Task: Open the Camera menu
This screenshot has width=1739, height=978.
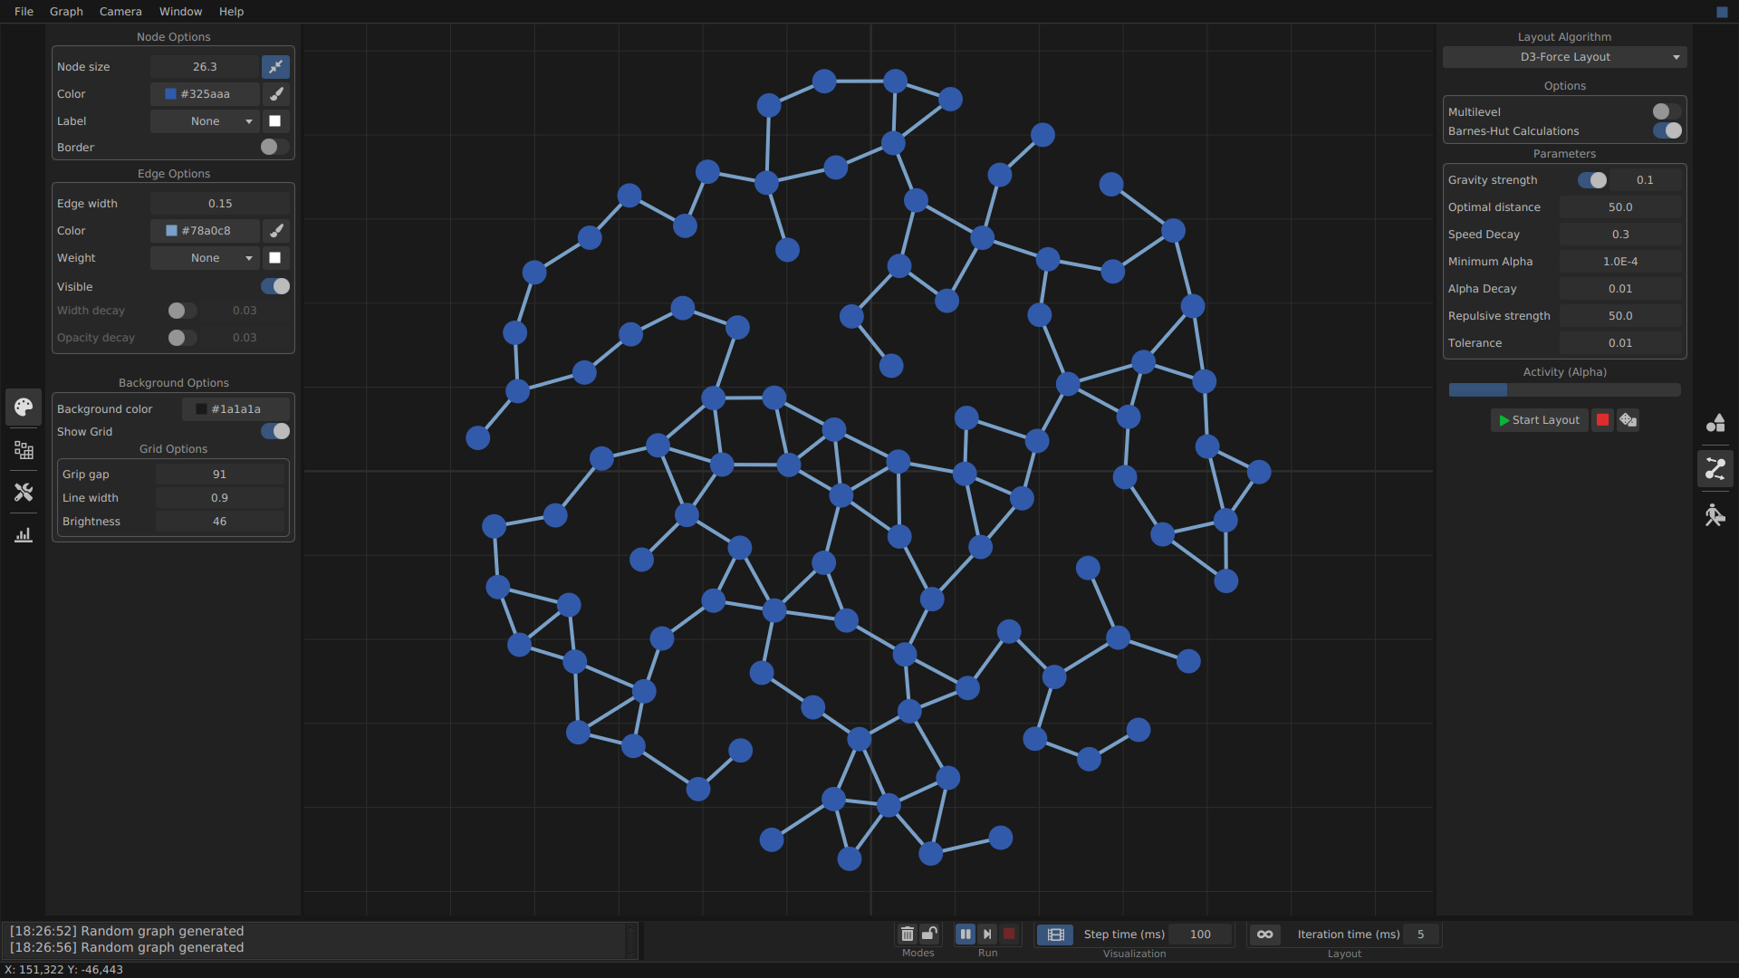Action: (x=120, y=12)
